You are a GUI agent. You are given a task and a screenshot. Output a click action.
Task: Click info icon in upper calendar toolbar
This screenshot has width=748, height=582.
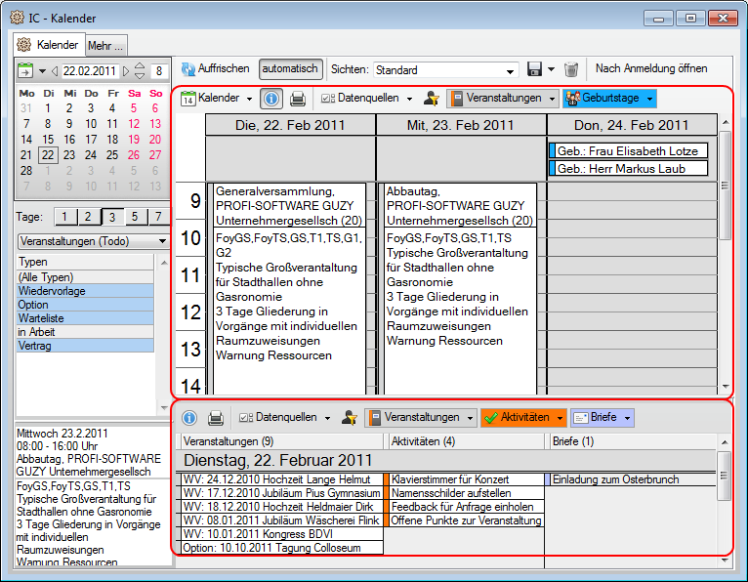click(x=272, y=99)
